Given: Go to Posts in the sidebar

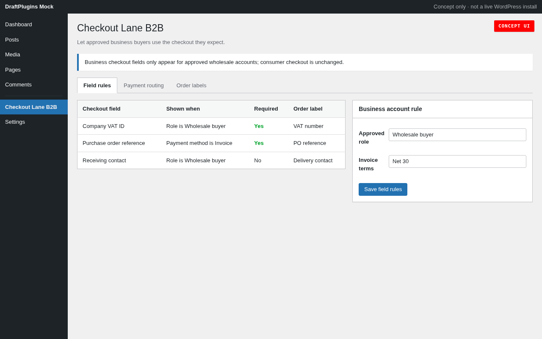Looking at the screenshot, I should (34, 40).
